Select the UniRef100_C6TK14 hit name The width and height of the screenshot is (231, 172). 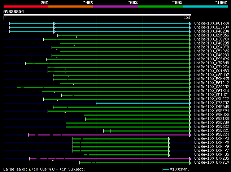coord(212,91)
